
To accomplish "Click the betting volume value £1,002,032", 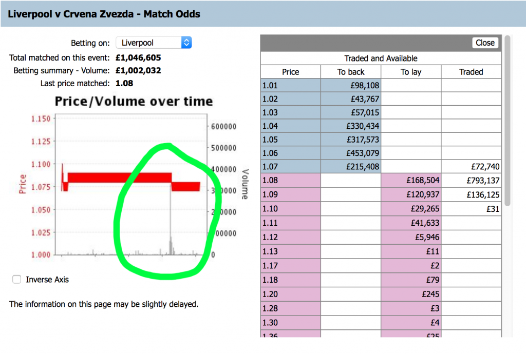I will [x=138, y=70].
